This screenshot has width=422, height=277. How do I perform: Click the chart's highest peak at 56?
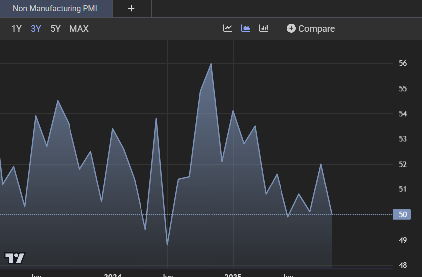point(211,63)
